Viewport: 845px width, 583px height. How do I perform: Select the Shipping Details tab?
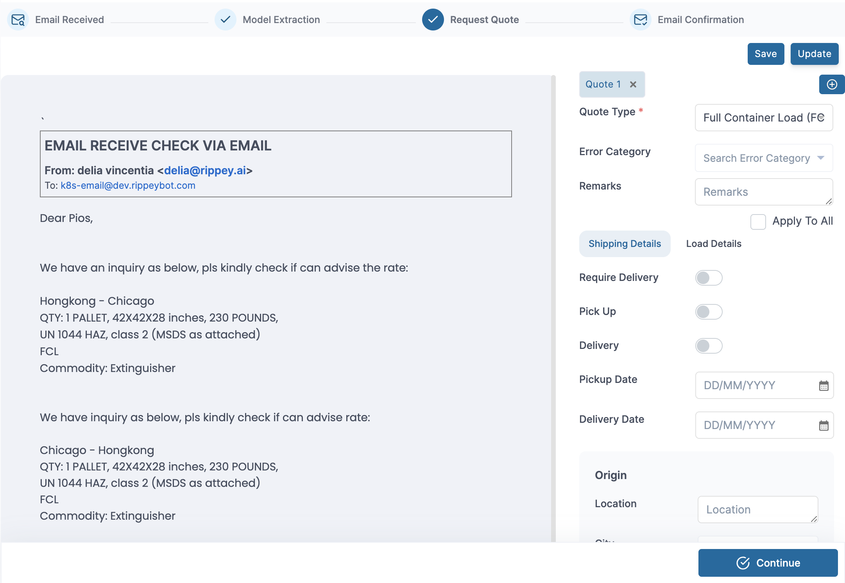624,244
